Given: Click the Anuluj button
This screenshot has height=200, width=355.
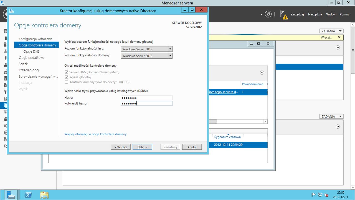Looking at the screenshot, I should [192, 147].
